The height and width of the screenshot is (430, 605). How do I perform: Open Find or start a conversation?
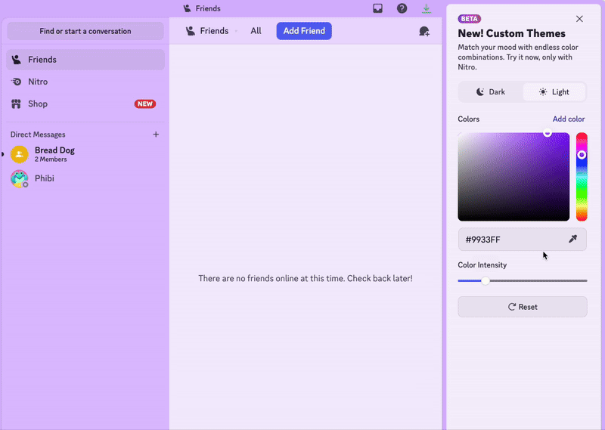[85, 31]
